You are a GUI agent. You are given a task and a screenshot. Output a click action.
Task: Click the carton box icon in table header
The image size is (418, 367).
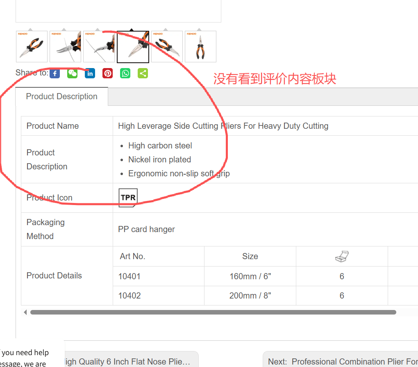point(342,256)
